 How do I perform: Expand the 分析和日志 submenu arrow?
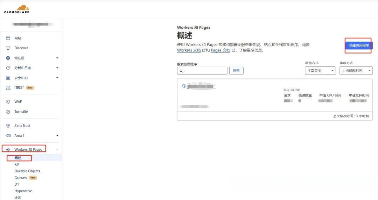click(x=57, y=68)
